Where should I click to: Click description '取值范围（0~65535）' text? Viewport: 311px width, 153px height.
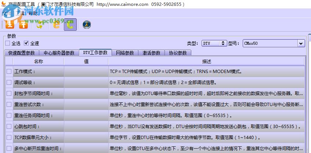click(208, 115)
